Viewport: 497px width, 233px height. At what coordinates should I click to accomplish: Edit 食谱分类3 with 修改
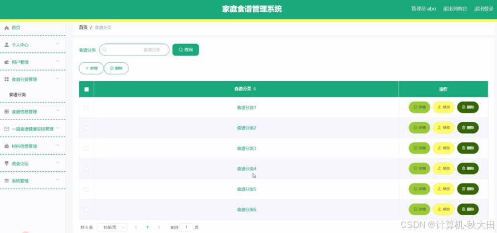coord(444,148)
